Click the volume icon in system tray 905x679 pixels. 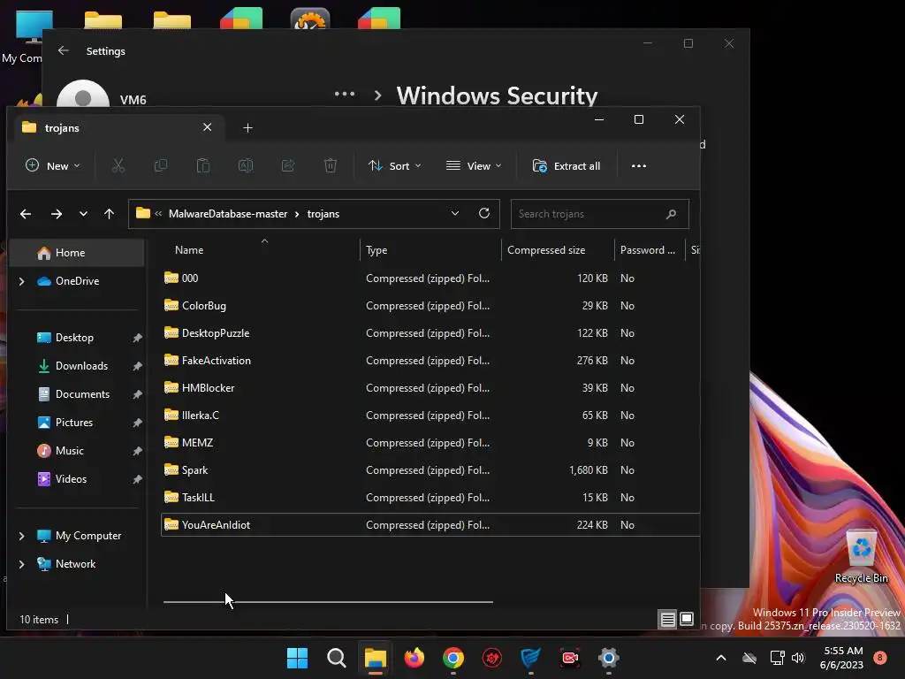pyautogui.click(x=798, y=658)
